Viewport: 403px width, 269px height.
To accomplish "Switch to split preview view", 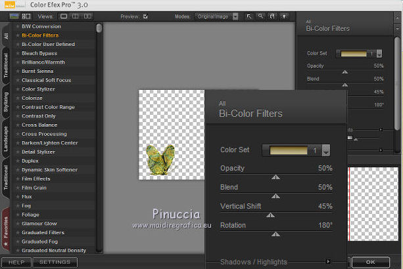I will [76, 16].
